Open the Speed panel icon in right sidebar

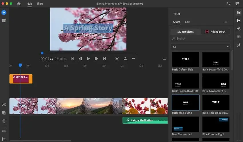click(239, 37)
